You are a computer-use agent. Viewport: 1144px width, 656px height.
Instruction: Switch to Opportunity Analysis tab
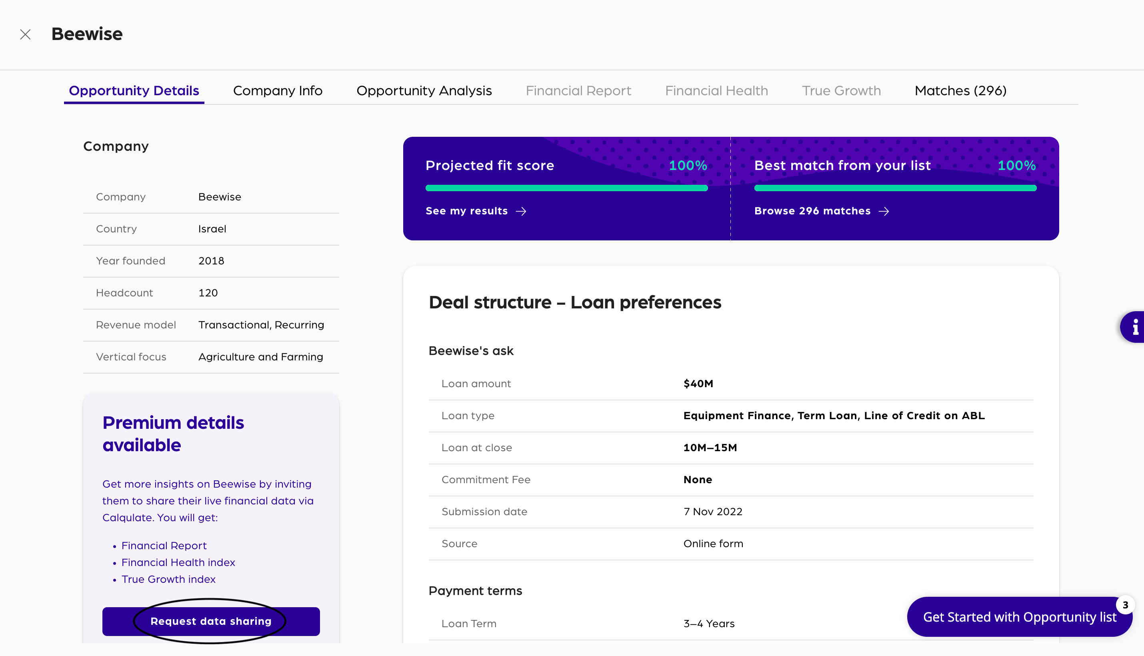(x=424, y=90)
